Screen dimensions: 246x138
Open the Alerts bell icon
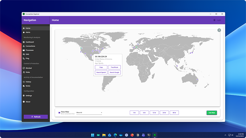(24, 32)
